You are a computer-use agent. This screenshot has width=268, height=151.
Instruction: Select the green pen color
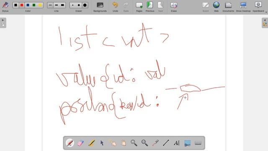tap(34, 5)
